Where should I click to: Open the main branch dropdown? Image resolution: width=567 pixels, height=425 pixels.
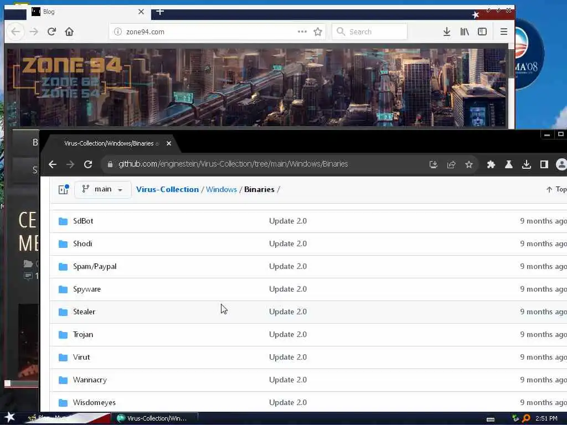pos(102,189)
